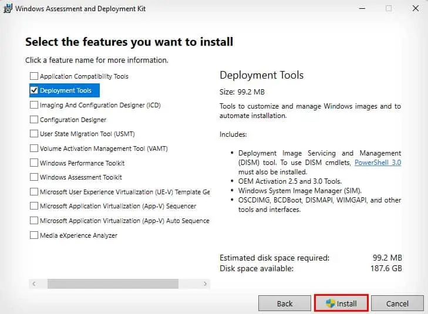Click the Windows ADK title bar icon
Image resolution: width=428 pixels, height=314 pixels.
pos(8,8)
